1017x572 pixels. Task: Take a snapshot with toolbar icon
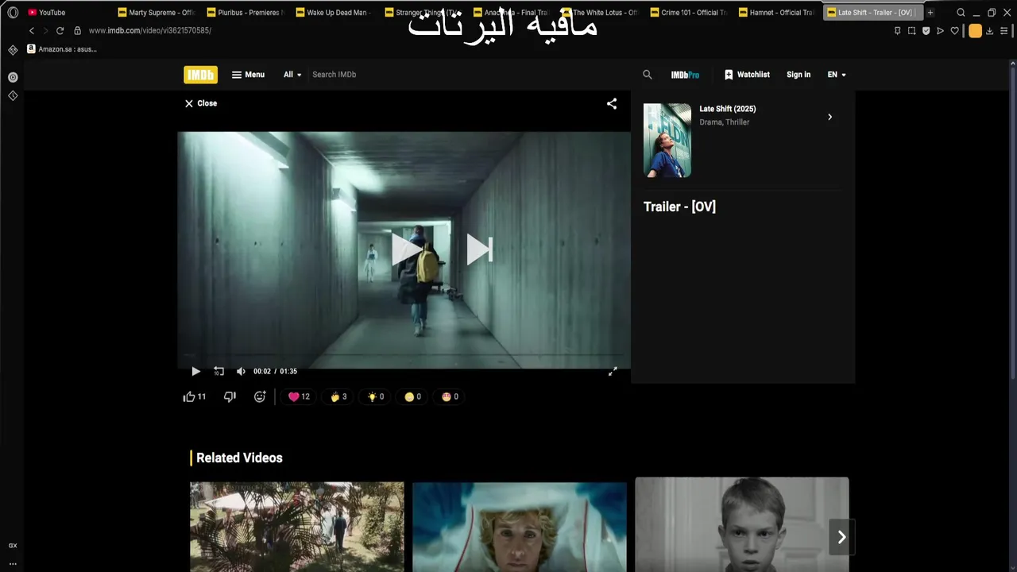(911, 31)
